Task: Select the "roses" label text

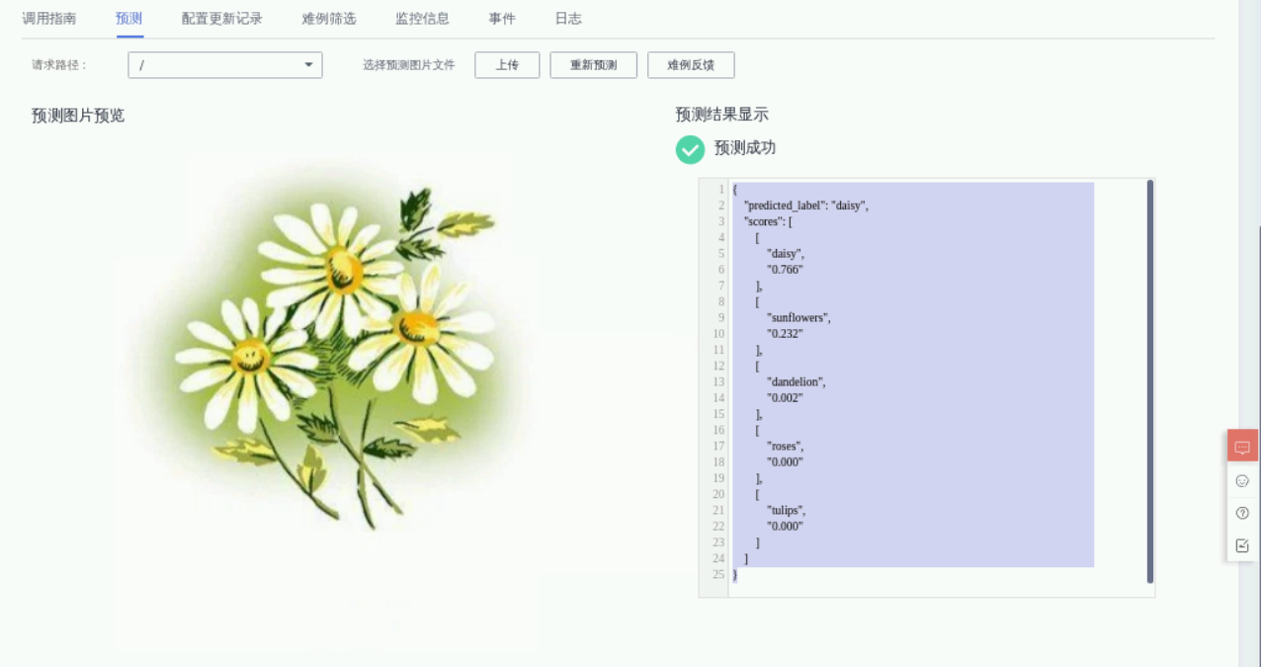Action: point(786,446)
